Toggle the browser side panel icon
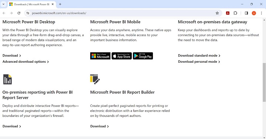266x139 pixels. tap(246, 13)
